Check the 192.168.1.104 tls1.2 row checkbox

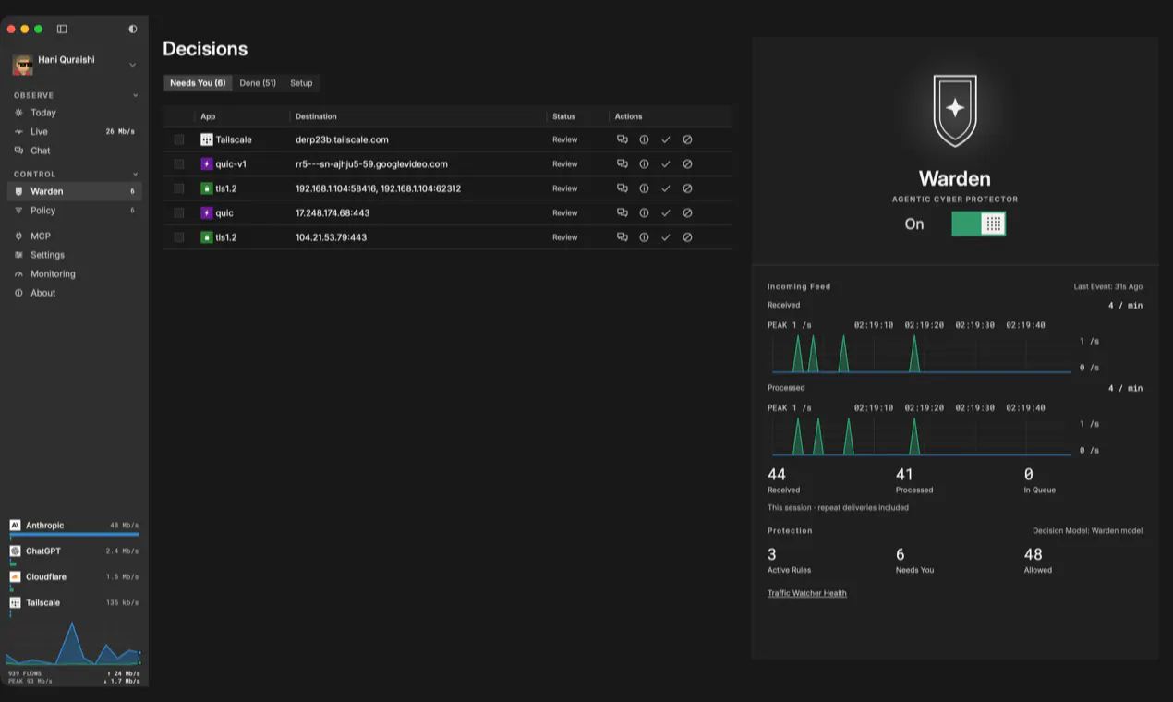click(x=179, y=188)
